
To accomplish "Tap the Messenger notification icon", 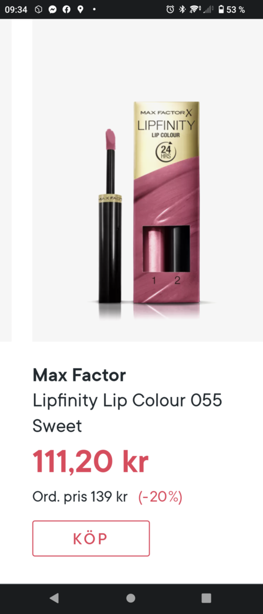I will click(x=52, y=9).
